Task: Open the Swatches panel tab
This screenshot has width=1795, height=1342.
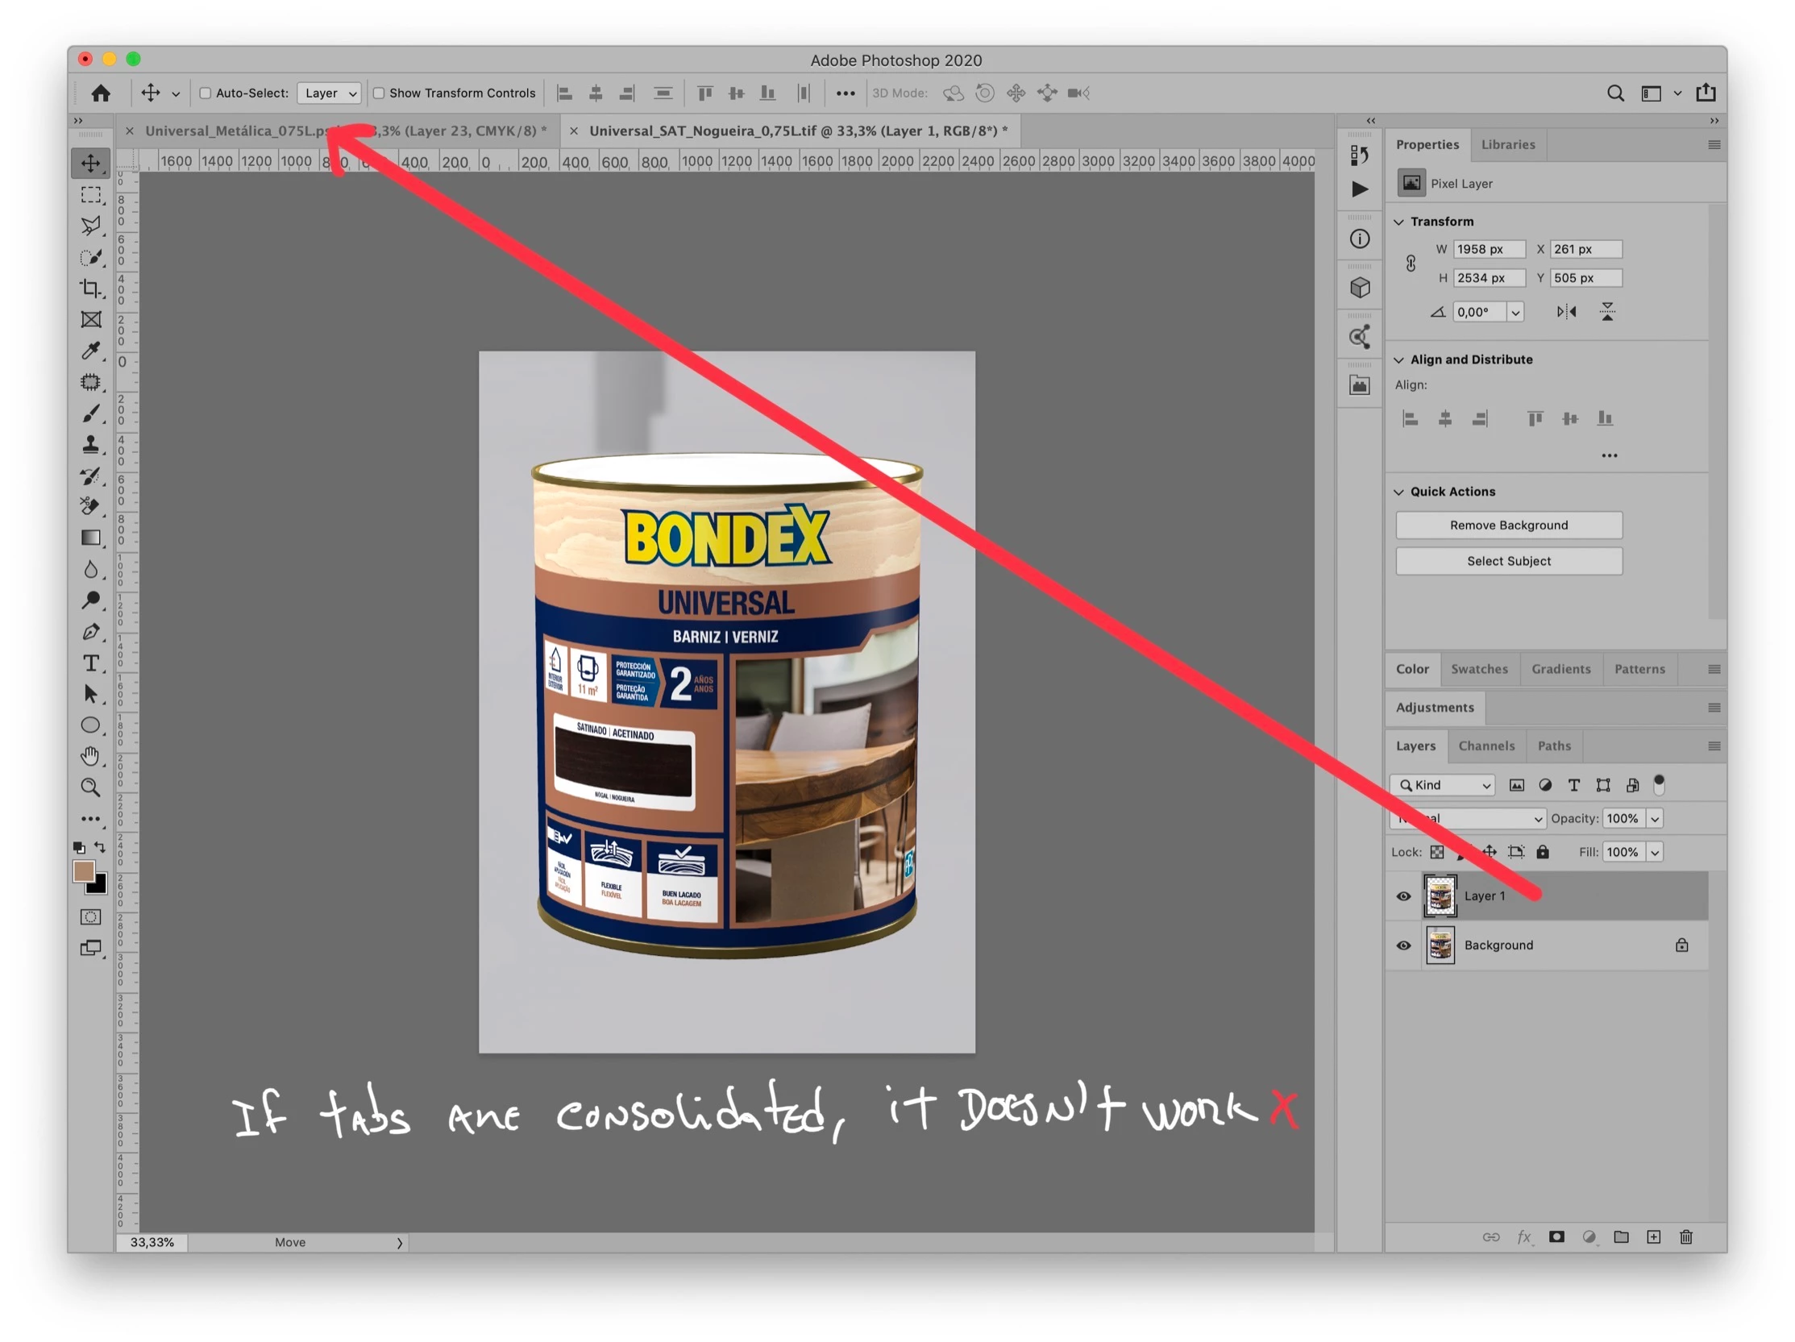Action: point(1478,668)
